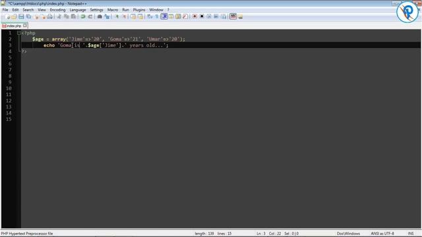Click the Replace toolbar icon
Viewport: 422px width, 237px height.
point(107,16)
